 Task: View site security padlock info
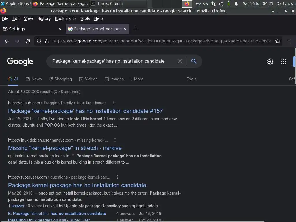(x=47, y=41)
